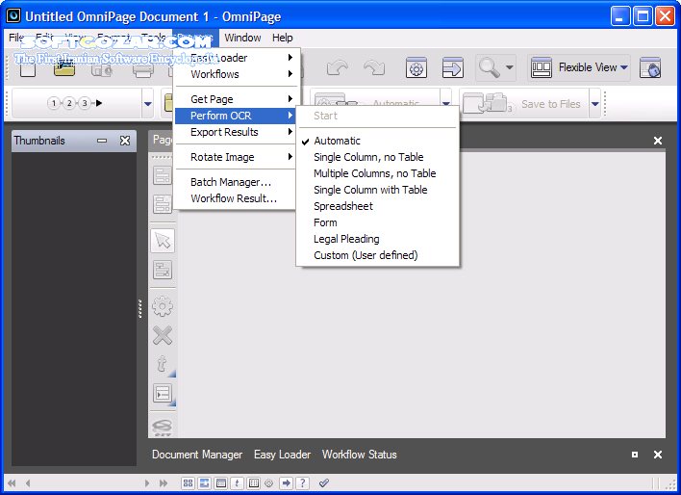Open the Options gear window icon
Screen dimensions: 681x495
(416, 67)
